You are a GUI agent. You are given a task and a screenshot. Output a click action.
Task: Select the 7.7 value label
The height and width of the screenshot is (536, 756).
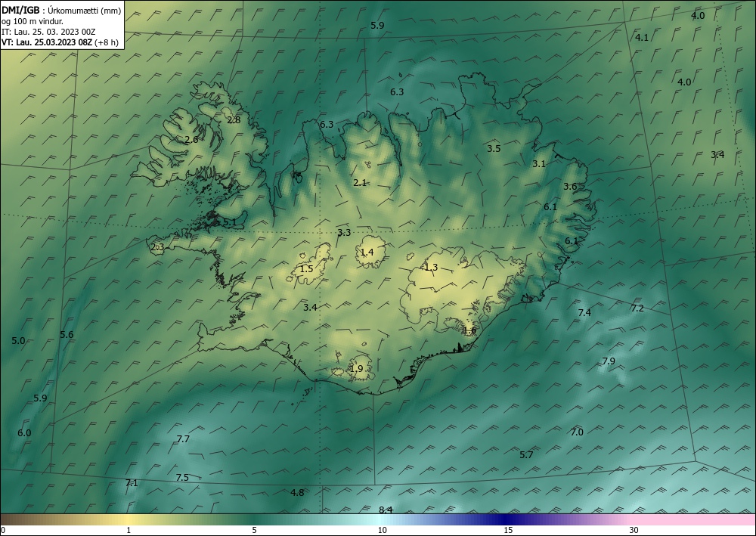183,439
